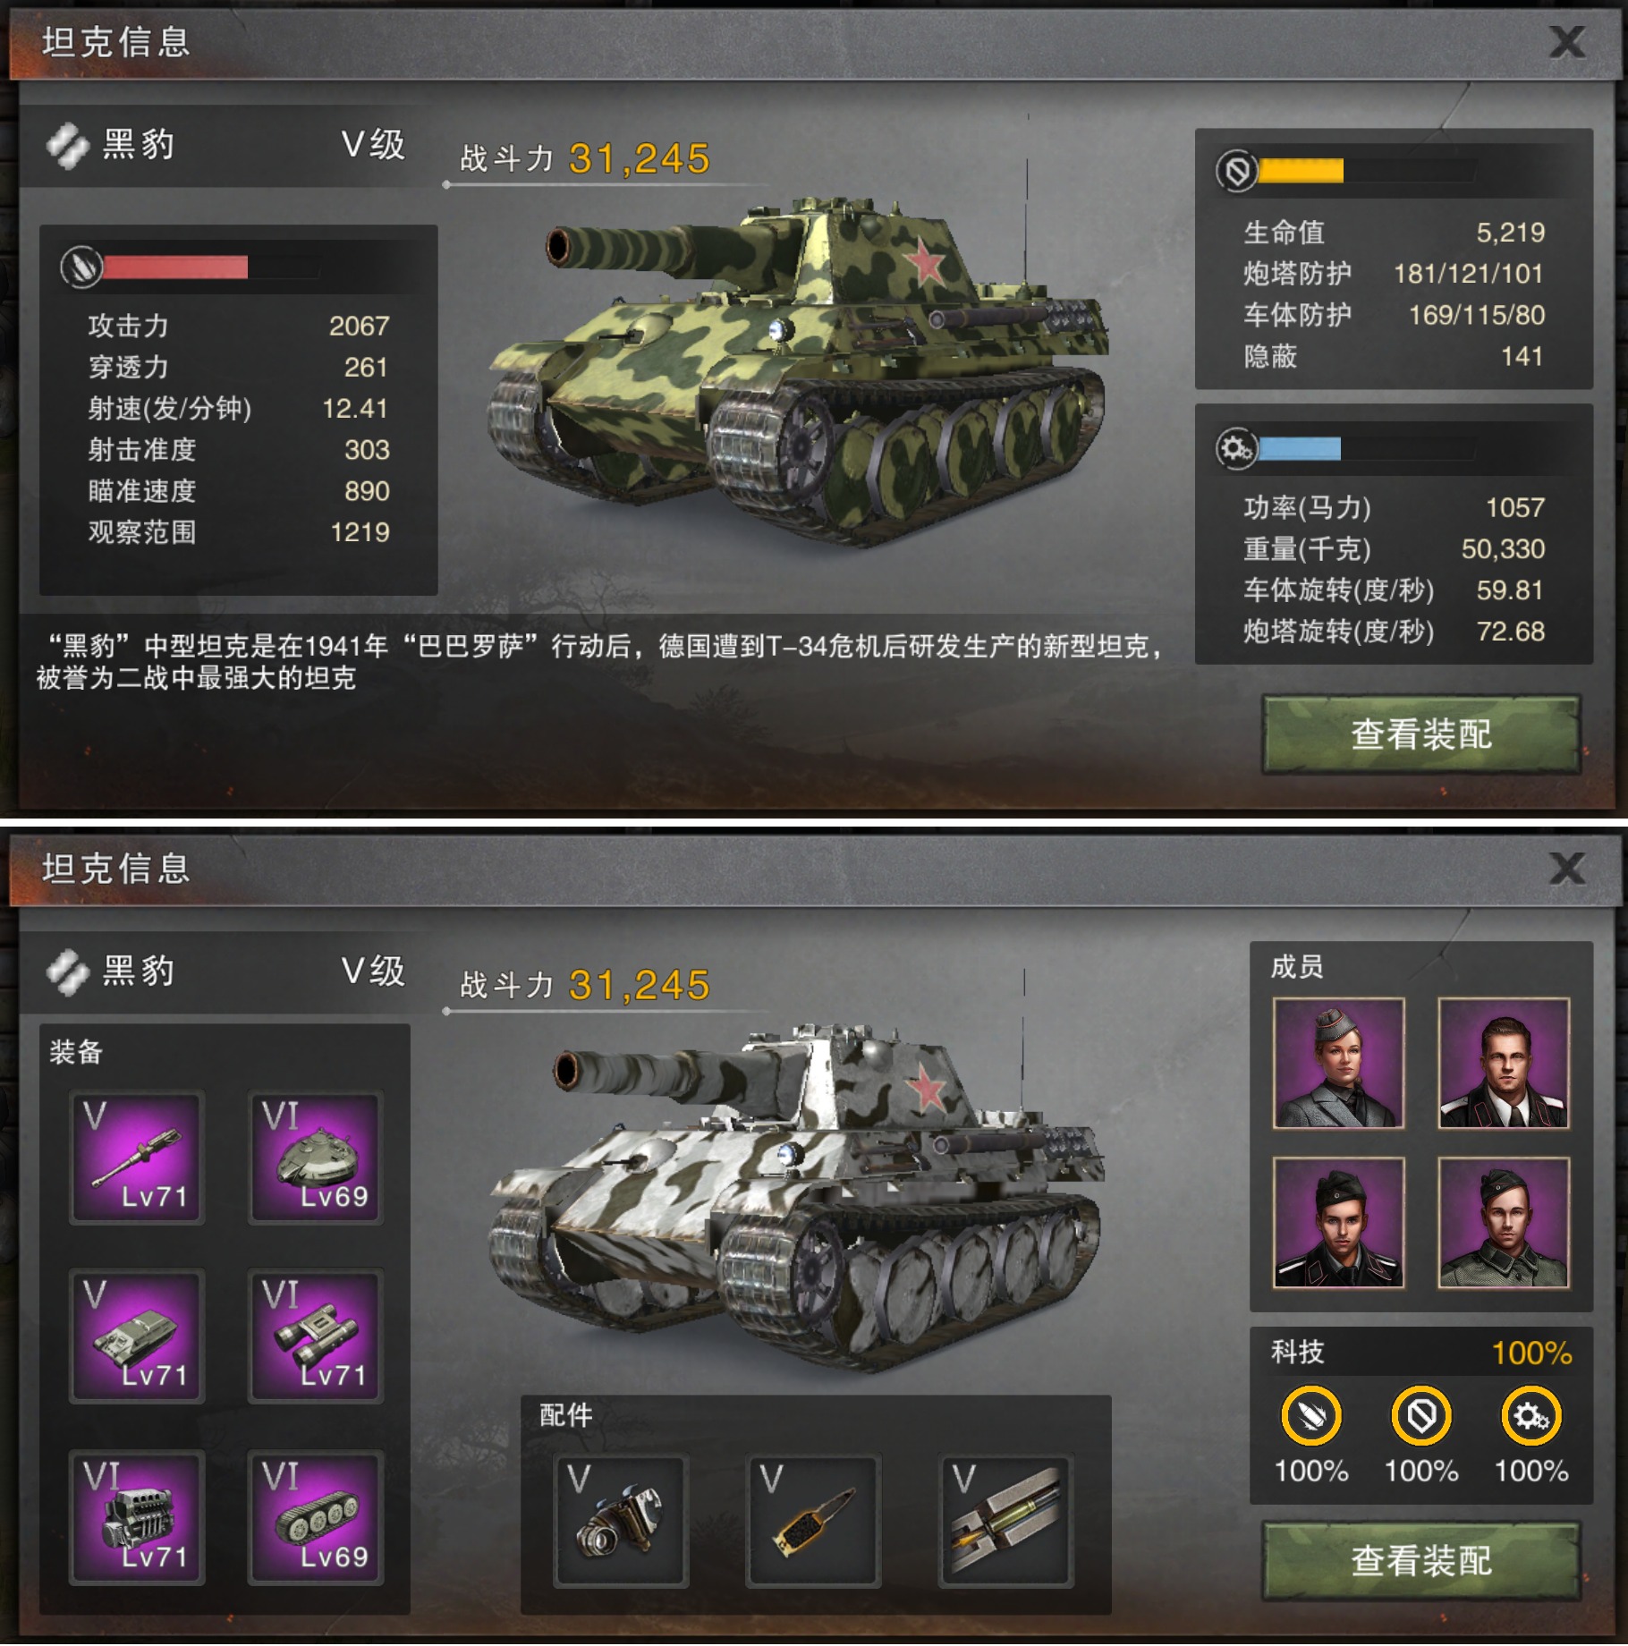Click the female crew member portrait

(1338, 1063)
